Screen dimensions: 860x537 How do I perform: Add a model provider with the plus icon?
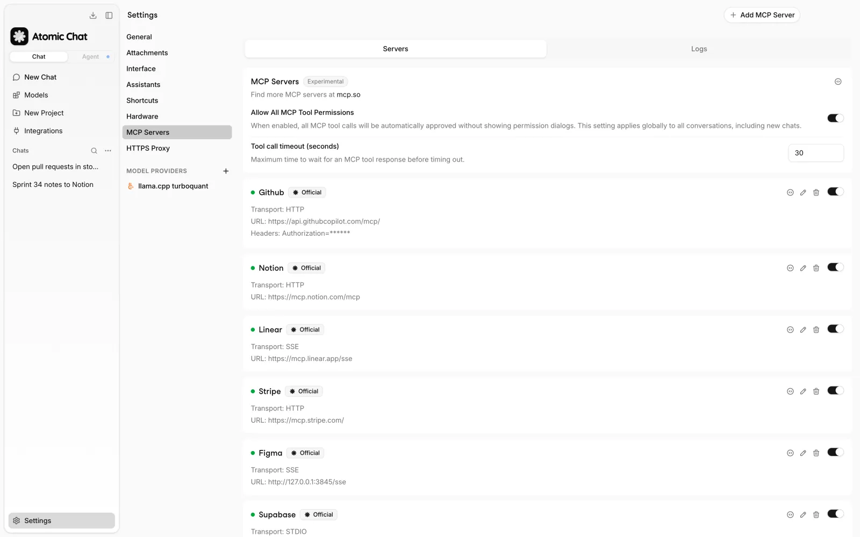(226, 171)
